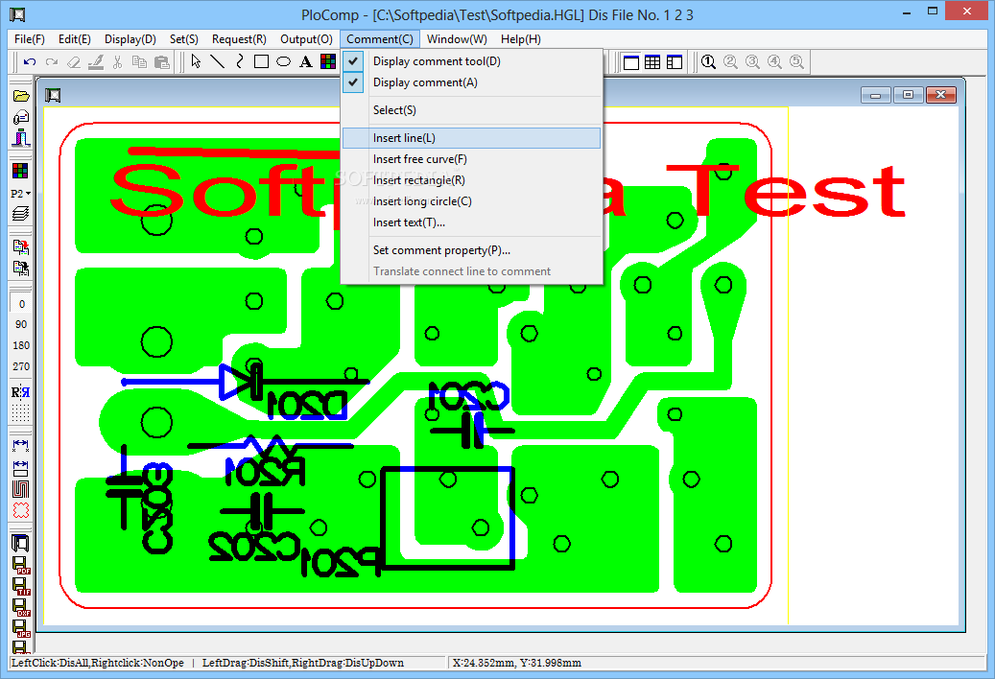Image resolution: width=995 pixels, height=679 pixels.
Task: Click the single-window view icon
Action: 631,62
